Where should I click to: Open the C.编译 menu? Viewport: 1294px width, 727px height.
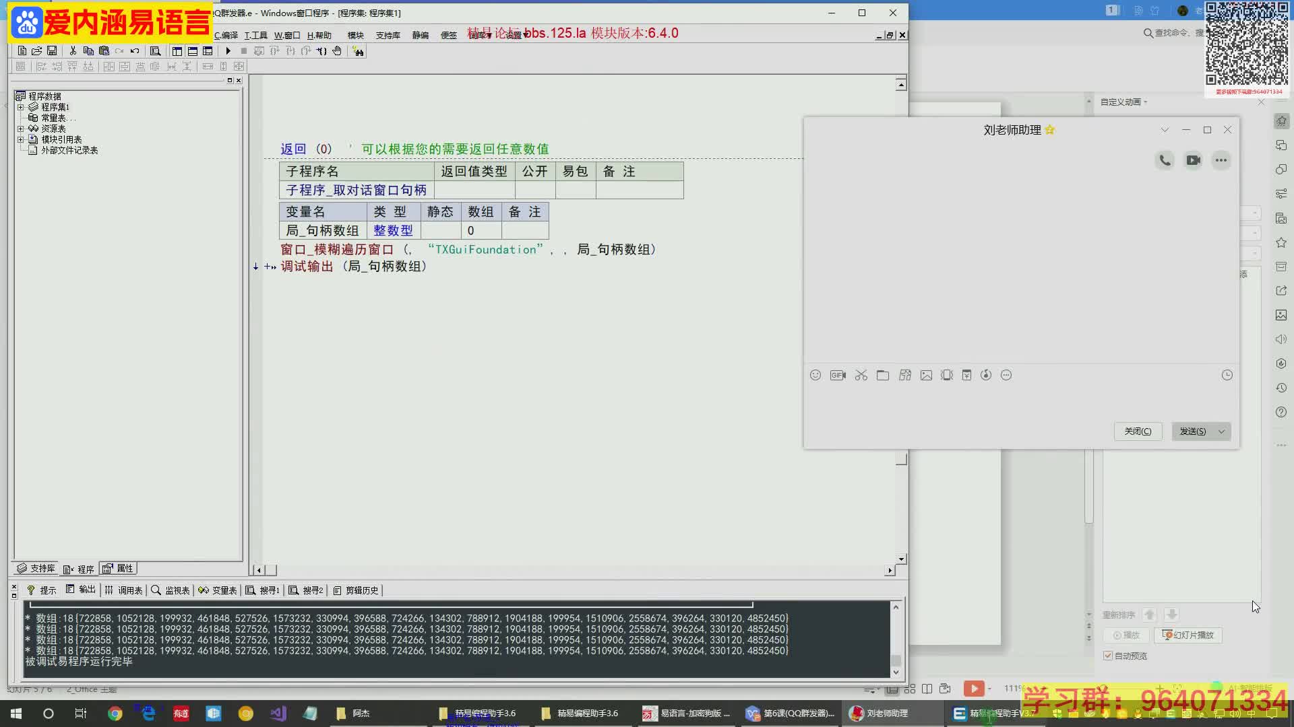pyautogui.click(x=226, y=36)
